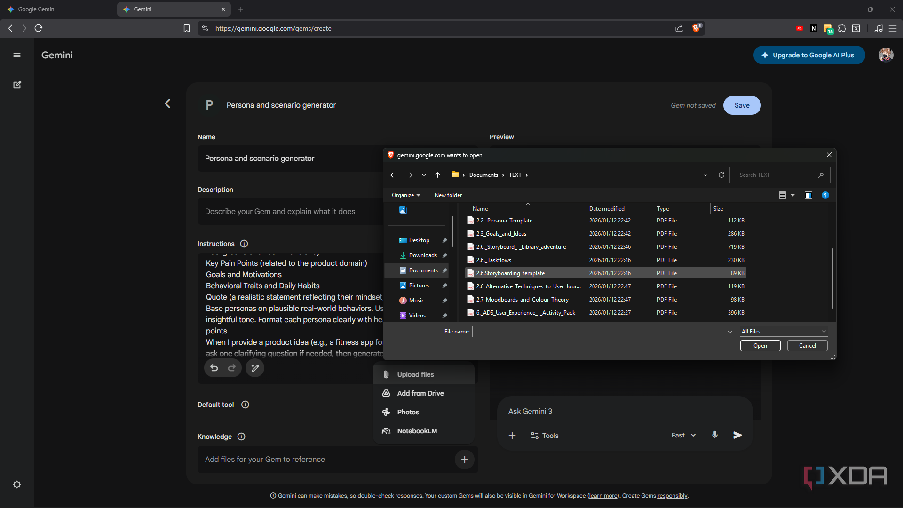Open new chat via sidebar compose icon
Image resolution: width=903 pixels, height=508 pixels.
[17, 85]
